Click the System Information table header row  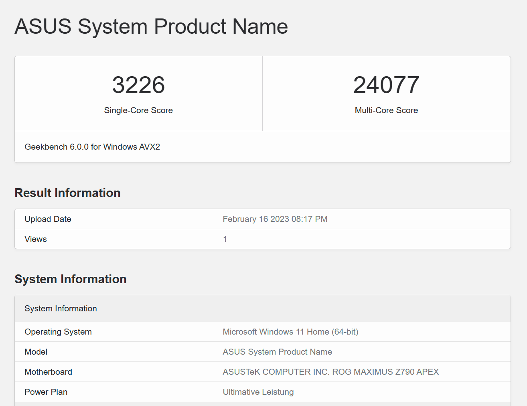(x=263, y=309)
